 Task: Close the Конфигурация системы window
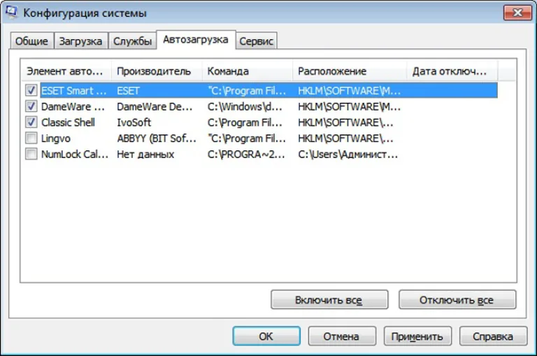pyautogui.click(x=517, y=13)
